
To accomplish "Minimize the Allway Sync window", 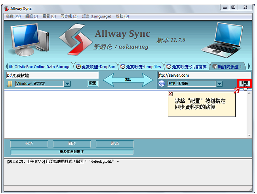I will click(225, 8).
